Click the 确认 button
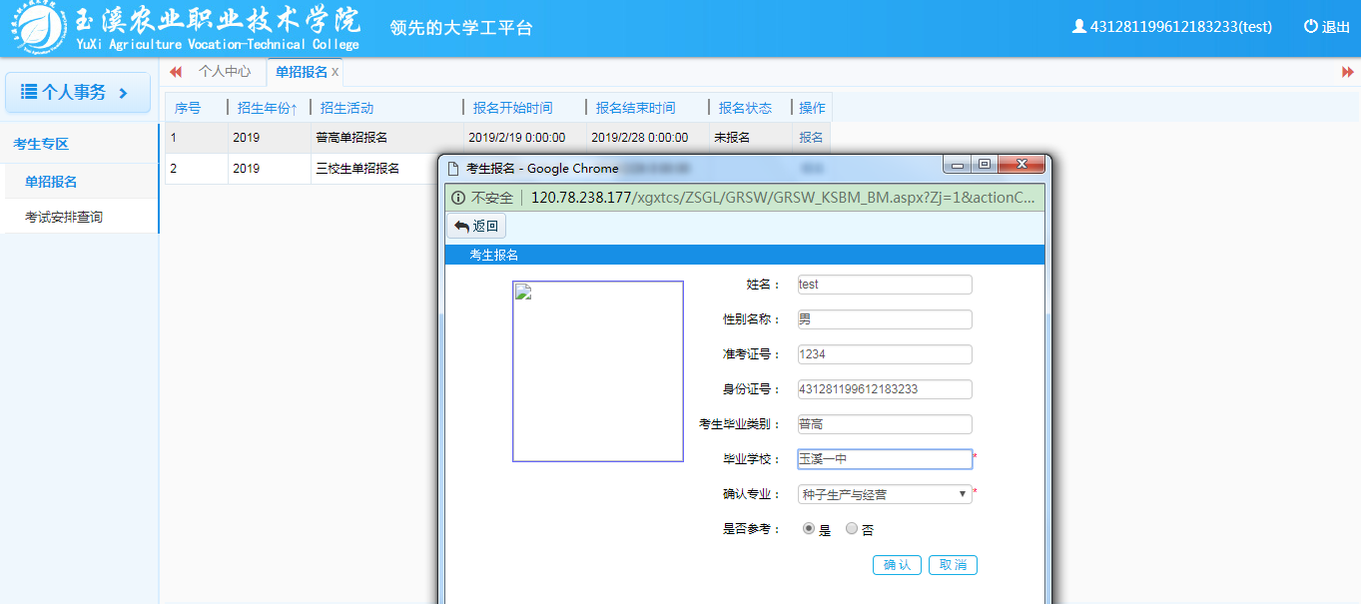The height and width of the screenshot is (604, 1361). tap(897, 565)
